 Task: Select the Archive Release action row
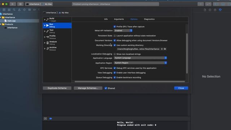pyautogui.click(x=57, y=48)
